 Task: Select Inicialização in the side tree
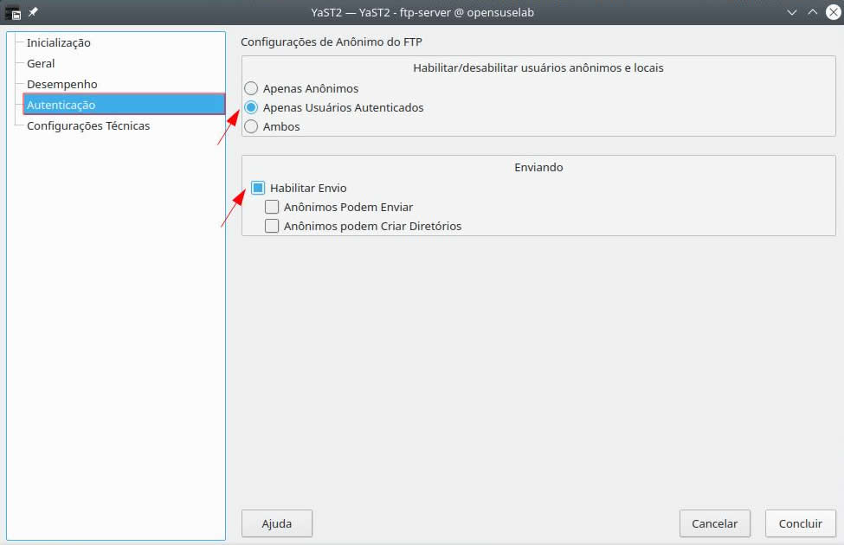(58, 42)
